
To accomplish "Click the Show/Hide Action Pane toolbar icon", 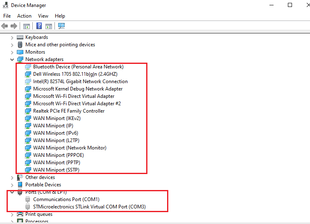I will pos(49,26).
